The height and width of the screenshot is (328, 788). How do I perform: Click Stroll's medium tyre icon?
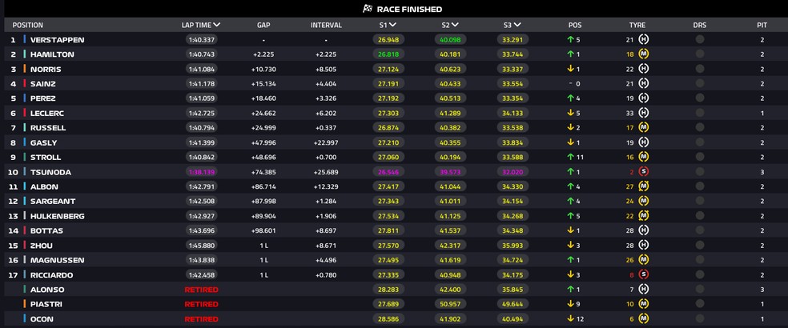tap(643, 158)
